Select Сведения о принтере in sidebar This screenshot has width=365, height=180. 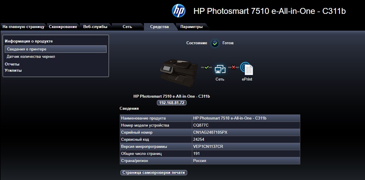56,49
